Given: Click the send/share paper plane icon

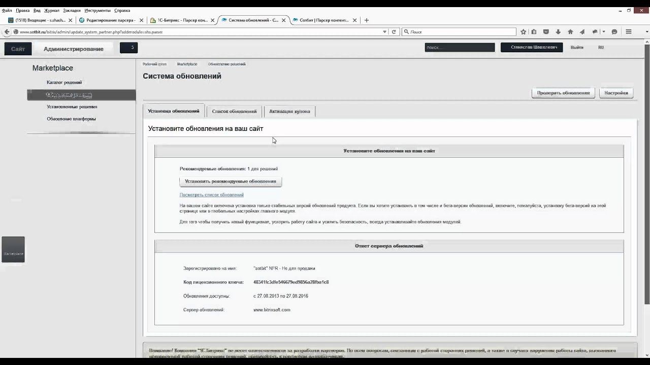Looking at the screenshot, I should [582, 31].
